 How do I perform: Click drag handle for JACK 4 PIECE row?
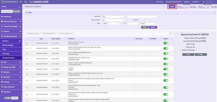pos(27,53)
